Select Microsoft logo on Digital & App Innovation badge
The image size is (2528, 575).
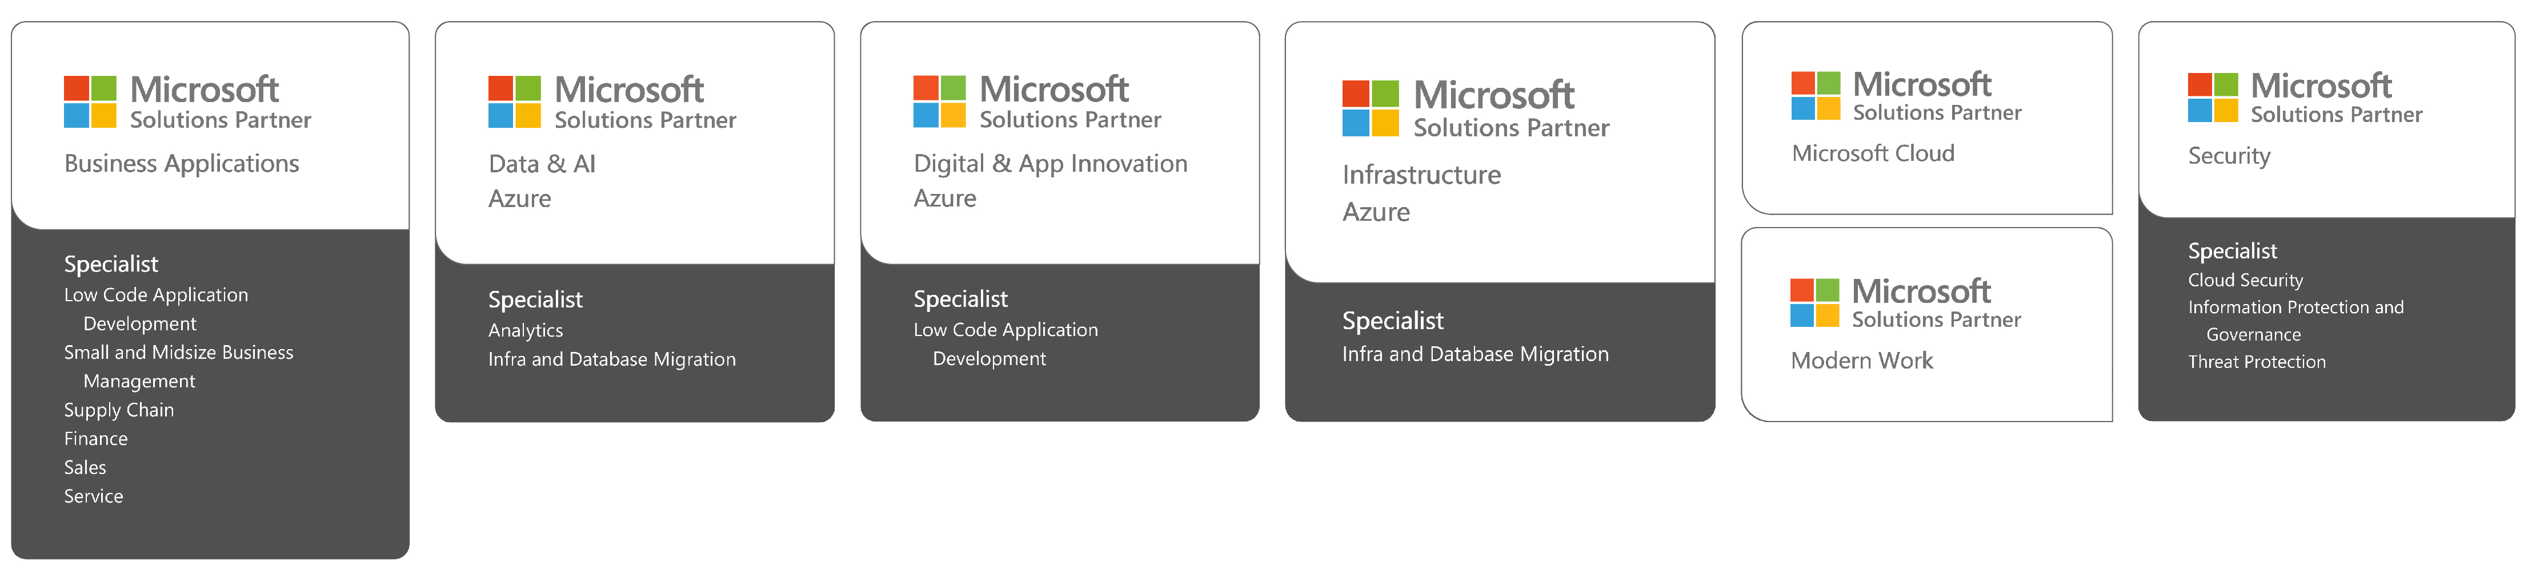coord(939,102)
